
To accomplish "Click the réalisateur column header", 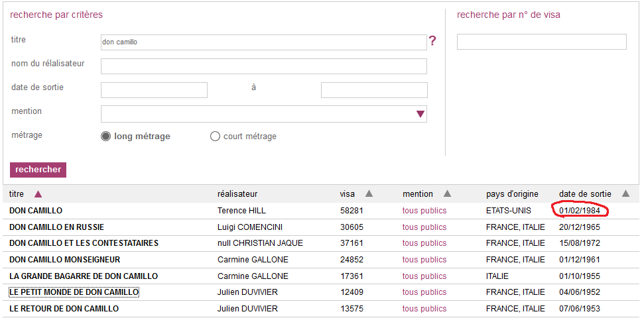I will point(237,194).
